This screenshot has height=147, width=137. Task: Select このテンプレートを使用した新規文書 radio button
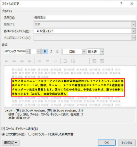30,134
